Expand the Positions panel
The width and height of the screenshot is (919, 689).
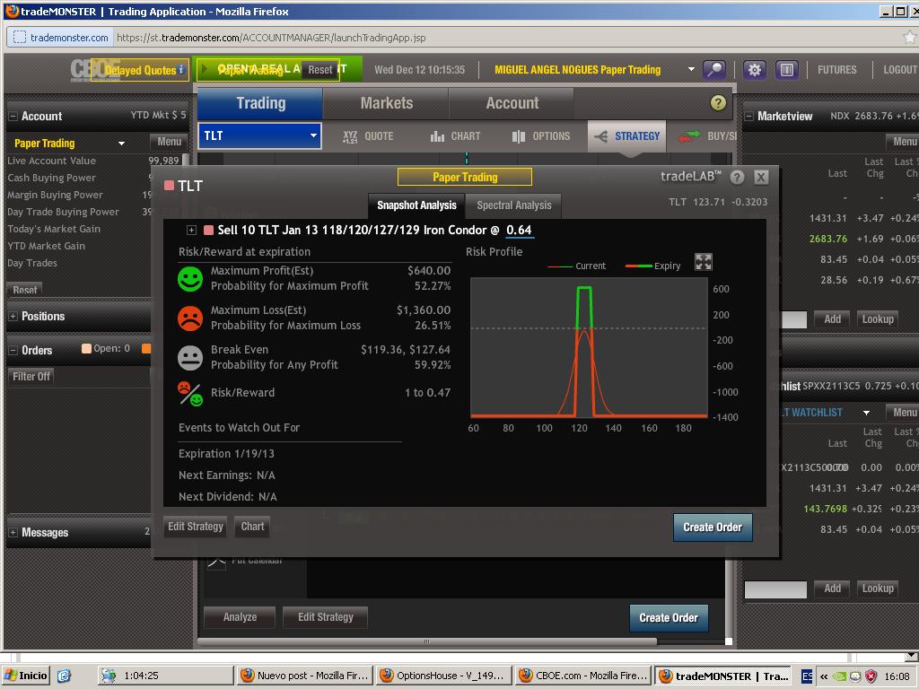(13, 317)
